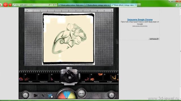Click the 'Happylove' label text

(x=44, y=82)
